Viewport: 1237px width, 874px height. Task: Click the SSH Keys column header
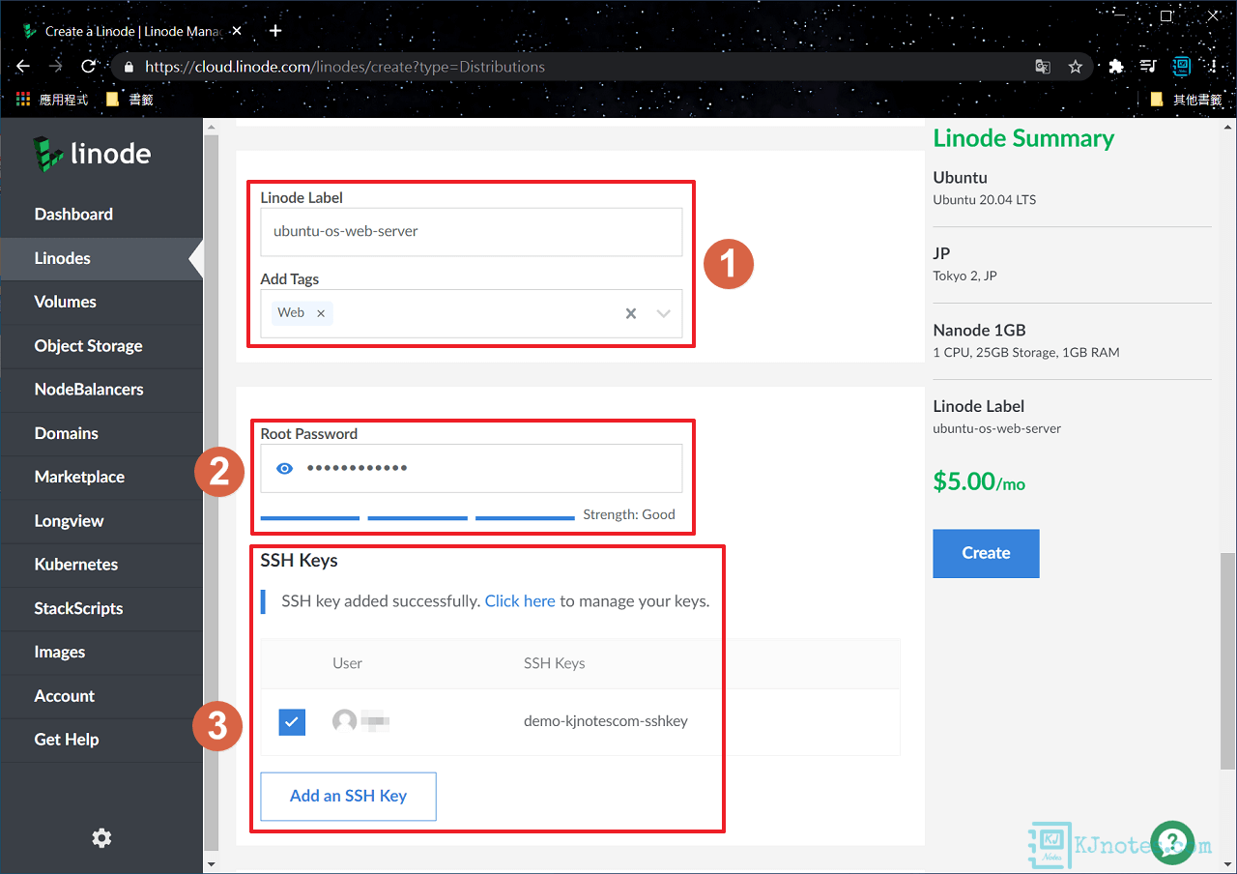555,663
